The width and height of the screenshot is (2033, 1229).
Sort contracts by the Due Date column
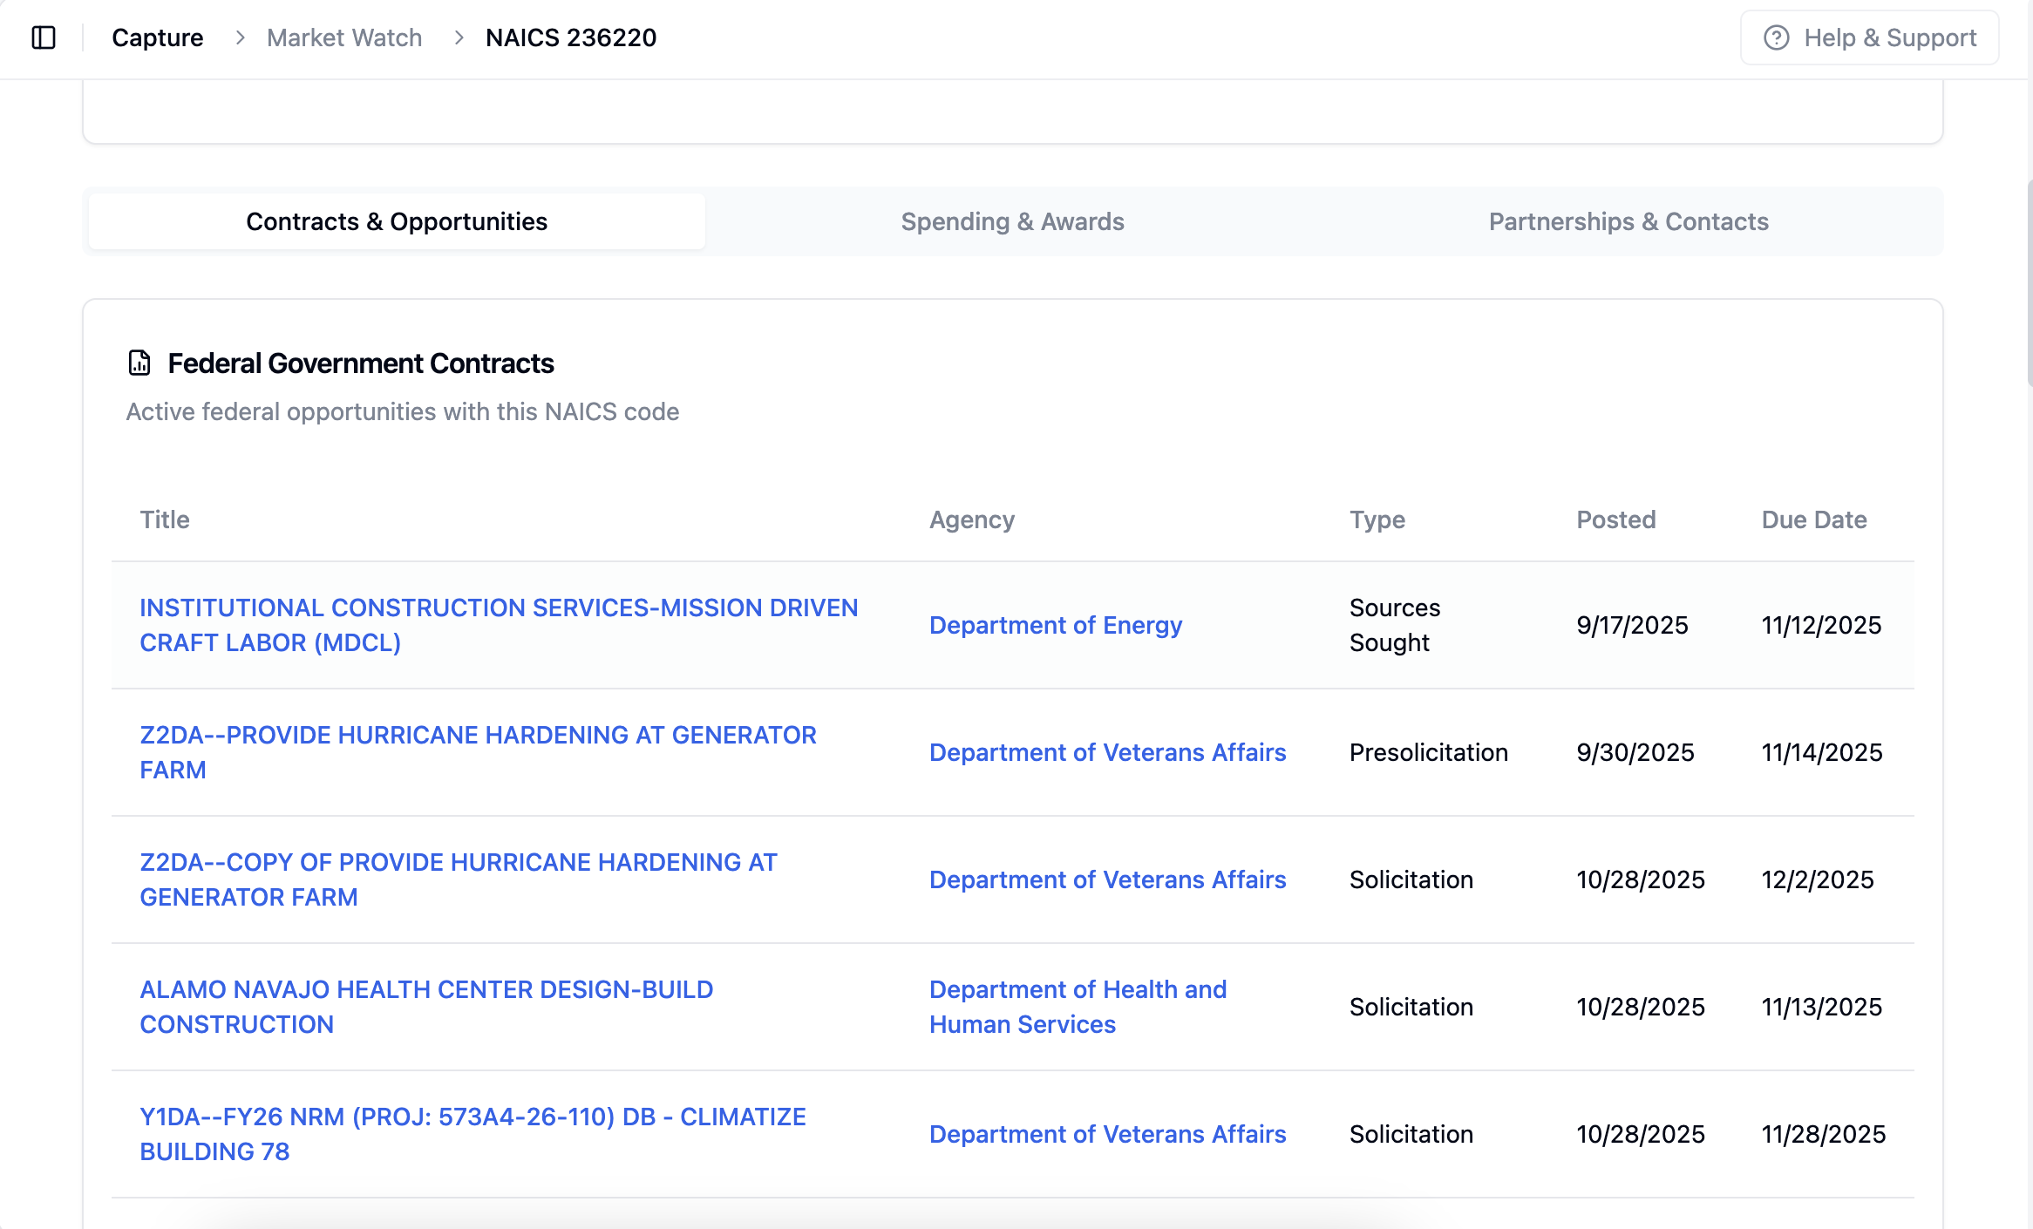coord(1812,519)
